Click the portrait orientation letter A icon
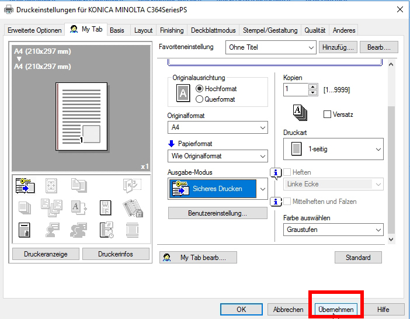Screen dimensions: 410x319 tap(183, 93)
